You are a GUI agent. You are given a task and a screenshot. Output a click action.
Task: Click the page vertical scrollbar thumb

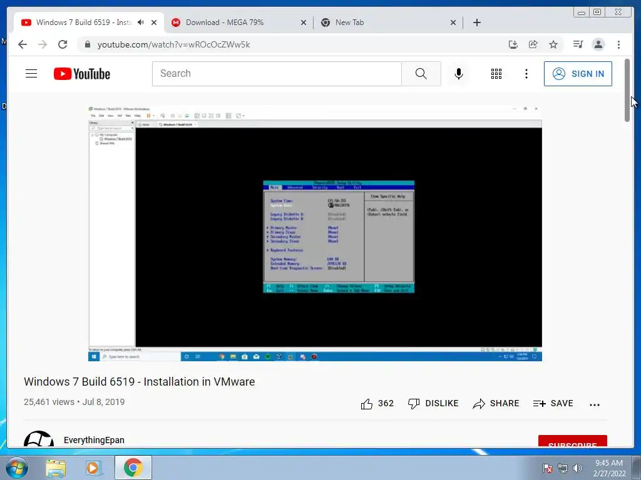pos(627,90)
